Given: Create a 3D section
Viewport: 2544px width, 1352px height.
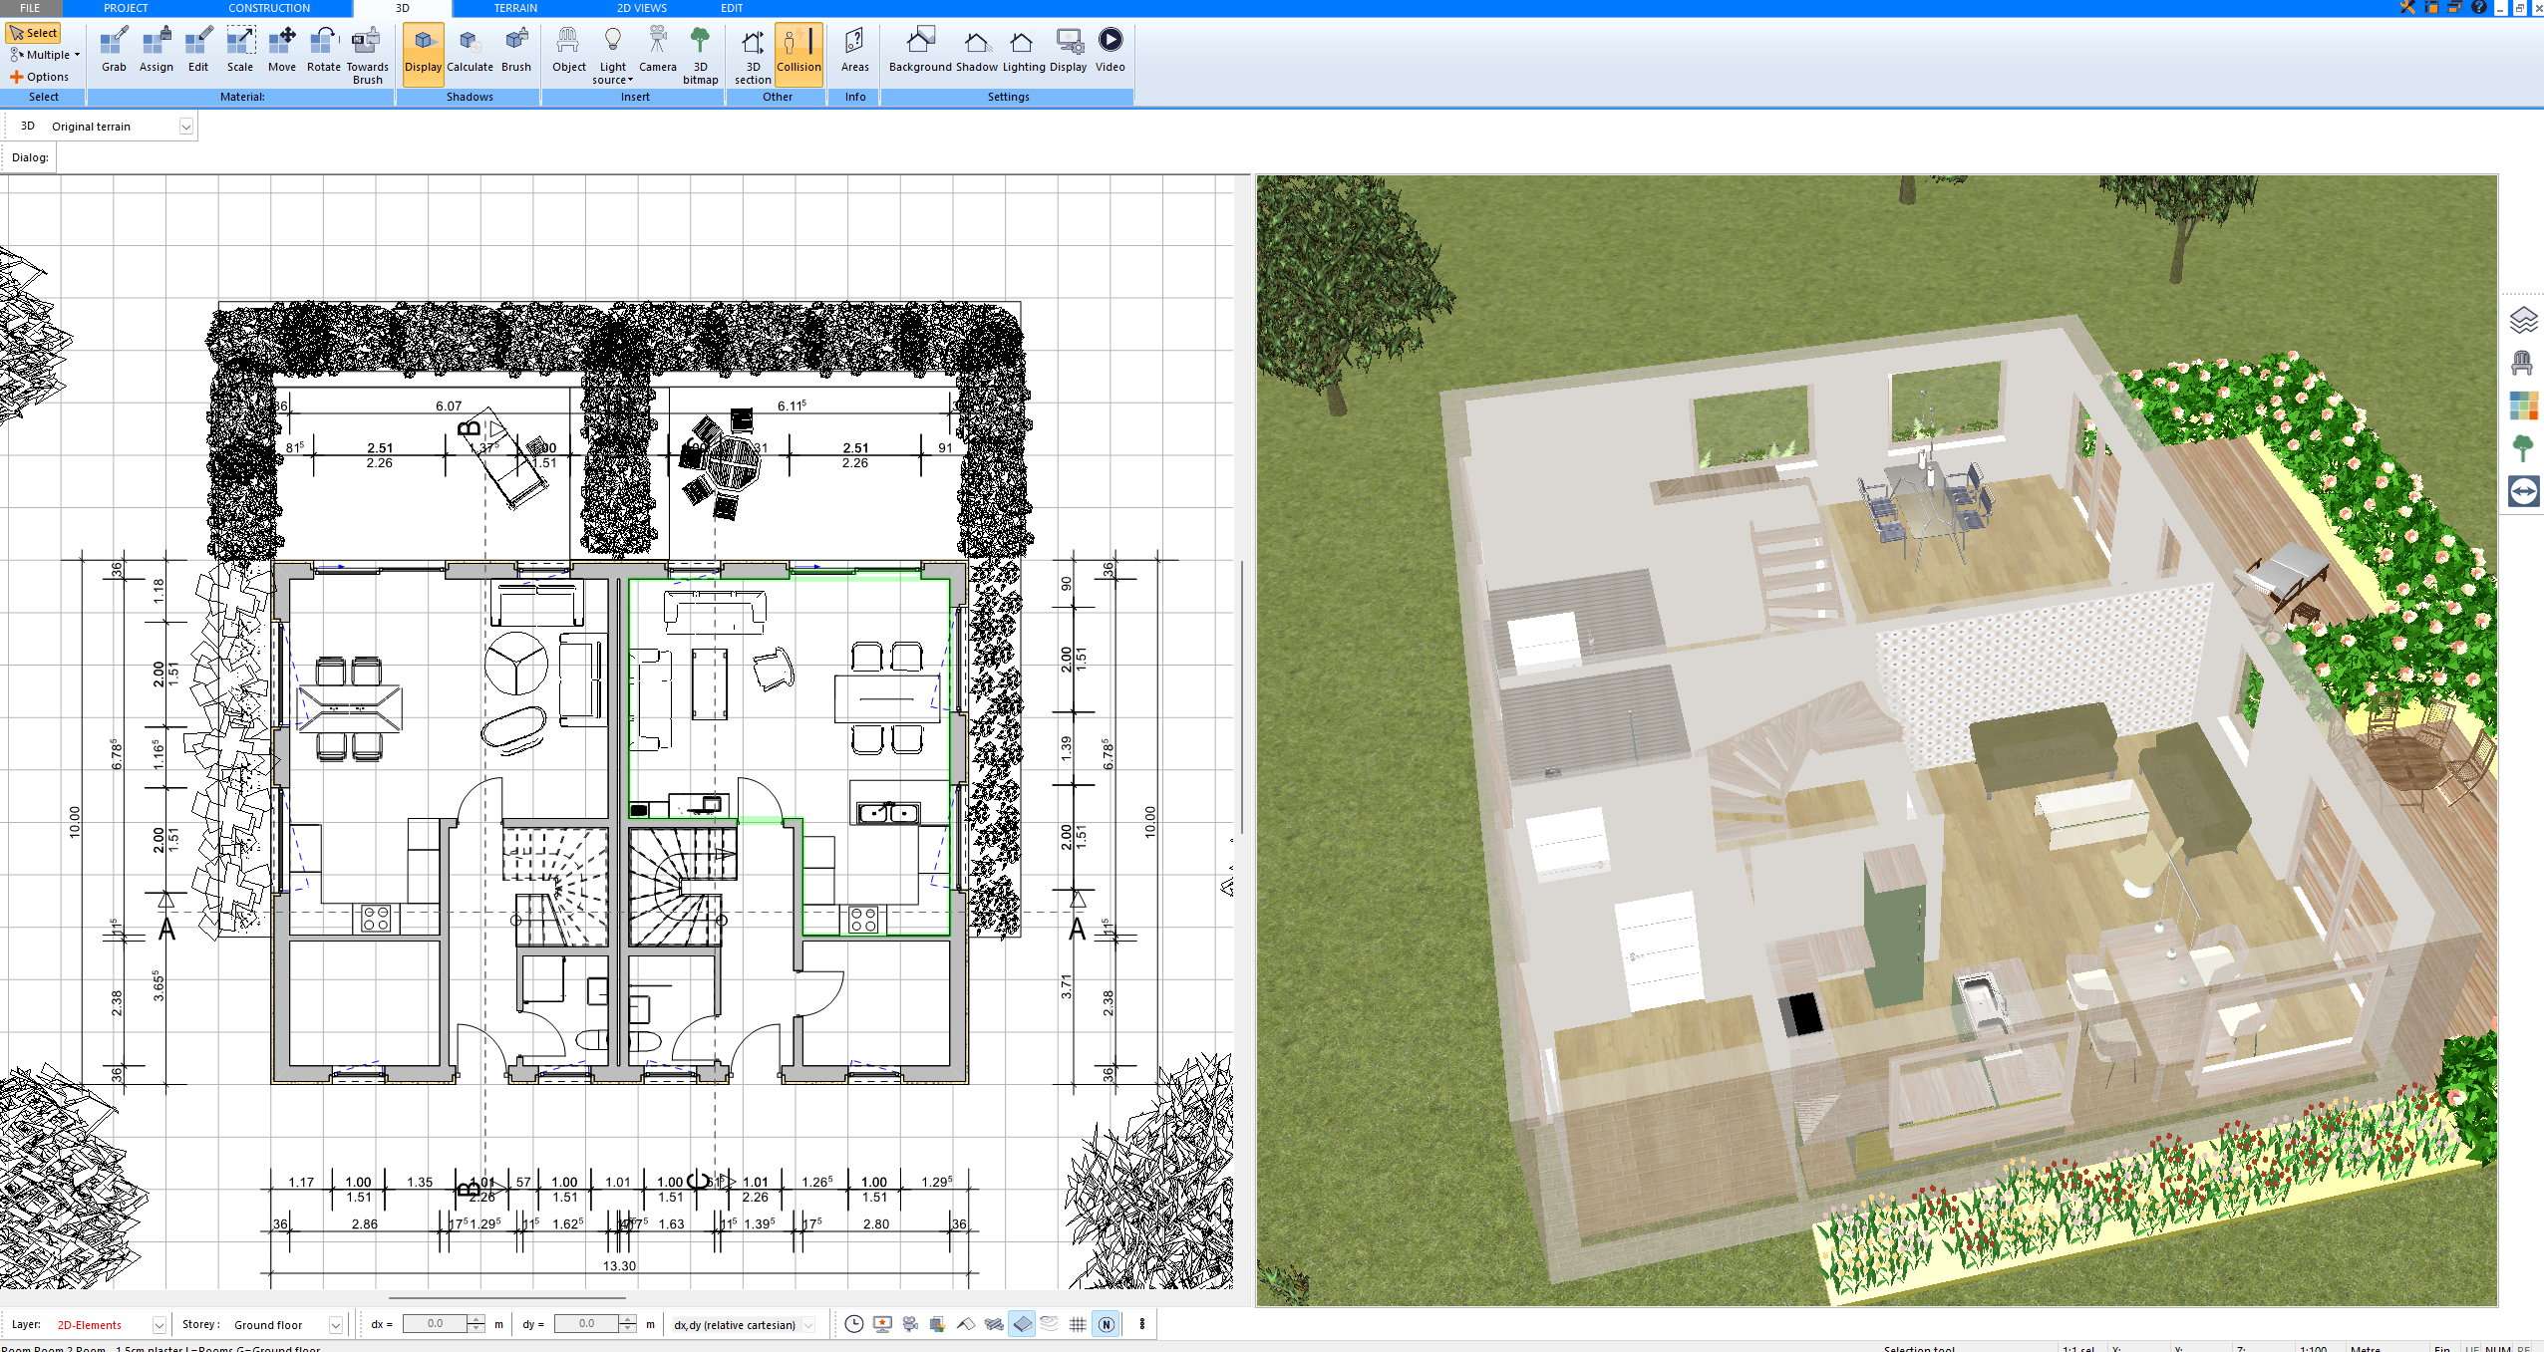Looking at the screenshot, I should [753, 55].
